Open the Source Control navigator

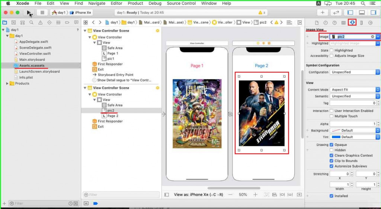point(14,23)
